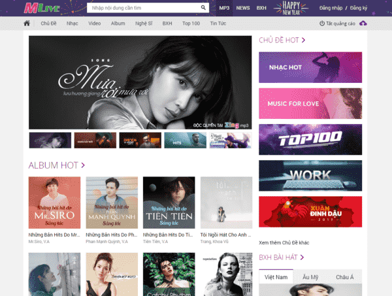
Task: Expand the Chủ Đề Hot section arrow
Action: [304, 41]
